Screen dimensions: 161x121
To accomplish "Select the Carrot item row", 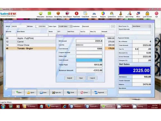I will pos(60,42).
